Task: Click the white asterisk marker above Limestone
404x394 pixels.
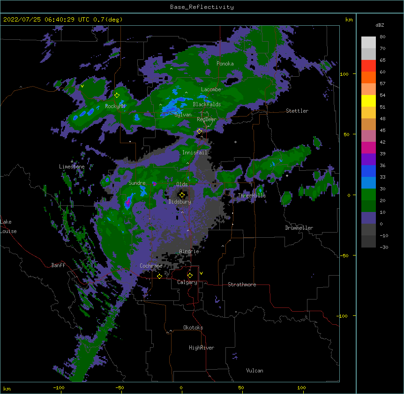Action: click(72, 161)
